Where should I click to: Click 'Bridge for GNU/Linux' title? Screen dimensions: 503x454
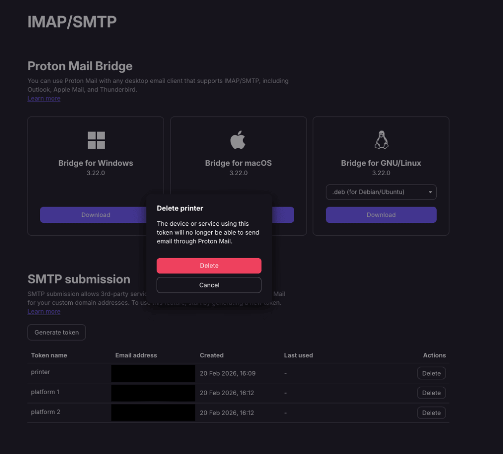(381, 163)
